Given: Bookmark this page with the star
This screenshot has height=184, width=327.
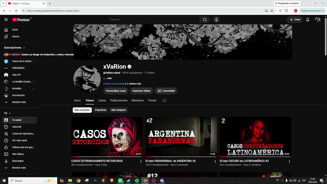Looking at the screenshot, I should (272, 11).
